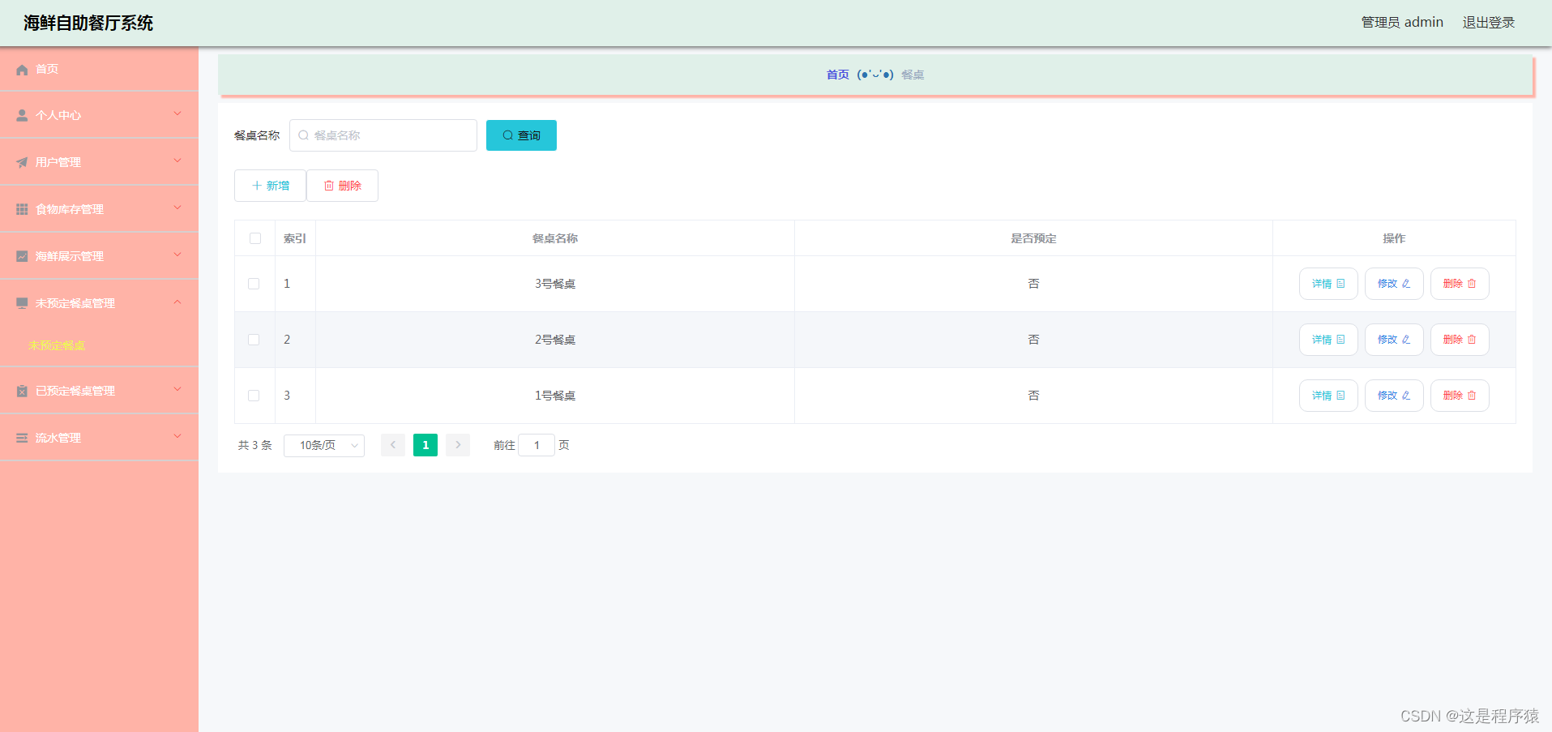The image size is (1552, 732).
Task: Click 修改 button for 1号餐桌
Action: tap(1394, 396)
